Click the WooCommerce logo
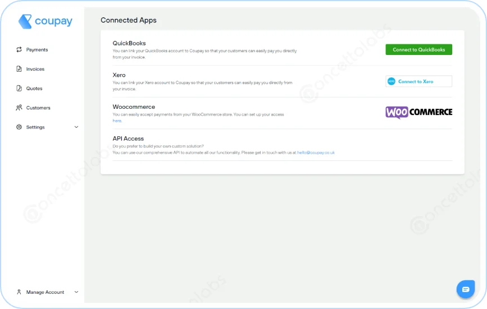487x309 pixels. point(418,112)
